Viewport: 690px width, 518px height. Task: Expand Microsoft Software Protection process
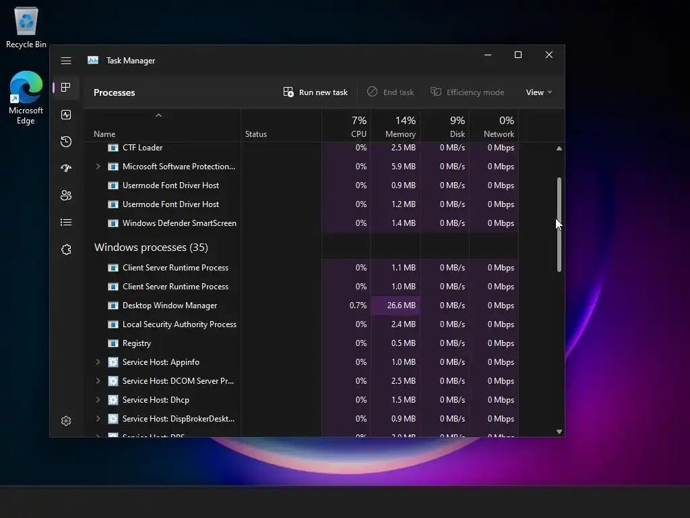(98, 167)
